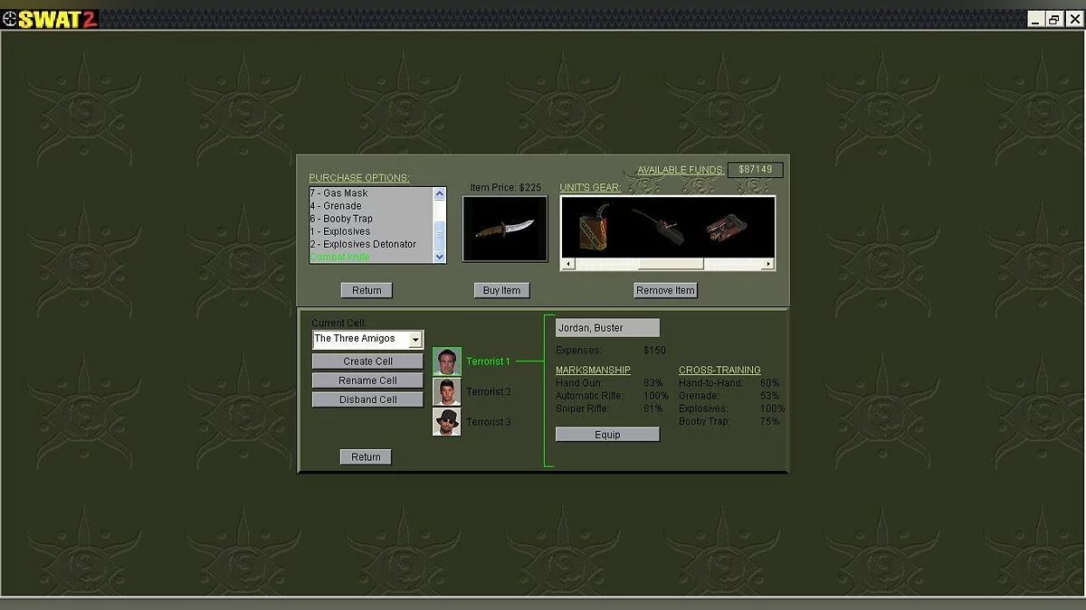Click the Remove Item button
The width and height of the screenshot is (1086, 610).
tap(665, 290)
